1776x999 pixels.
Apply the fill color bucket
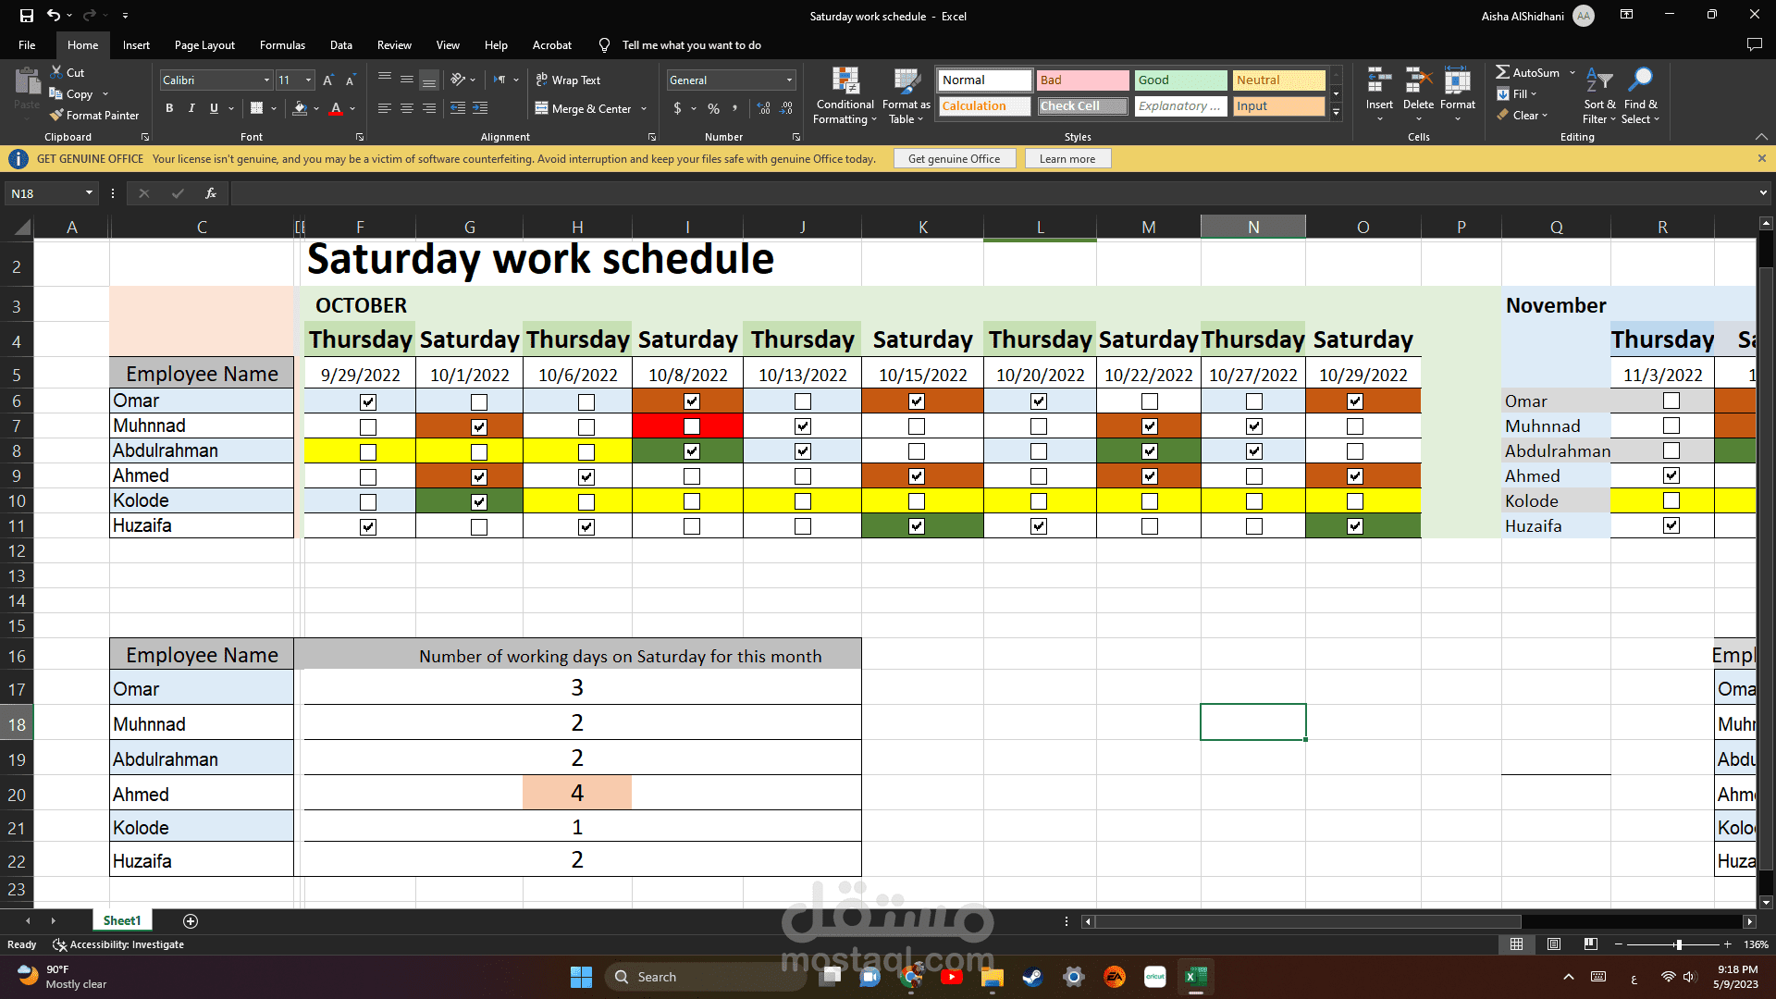coord(300,108)
